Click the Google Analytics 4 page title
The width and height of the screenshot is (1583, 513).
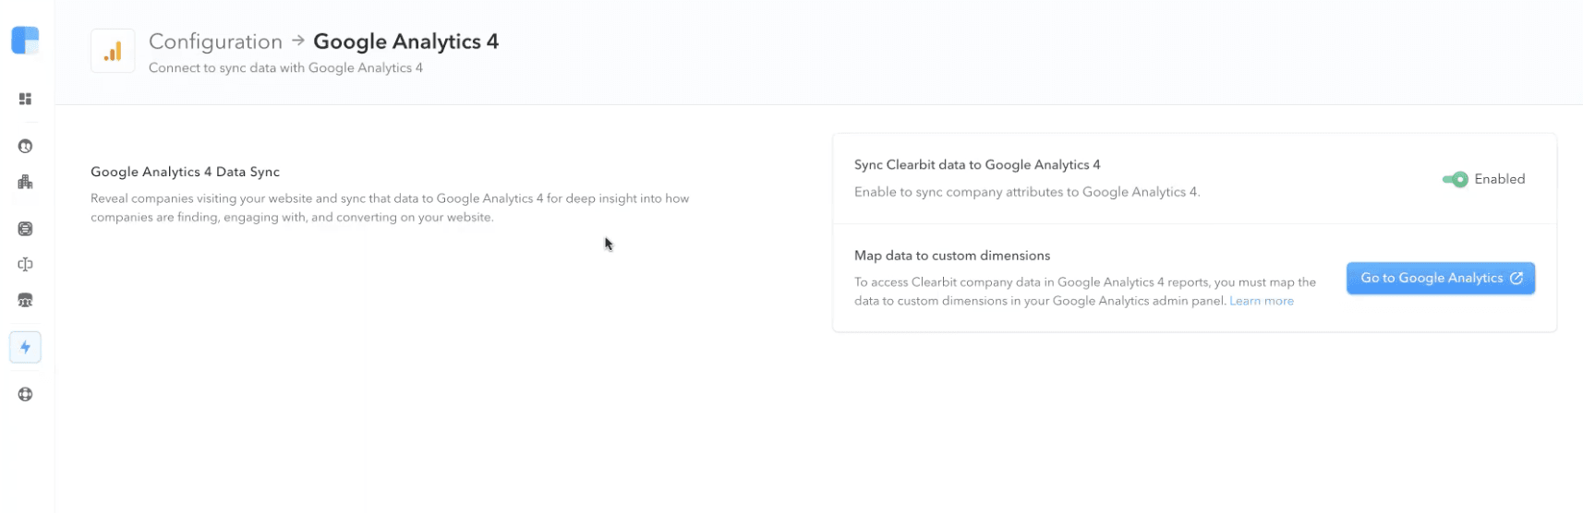[x=405, y=42]
